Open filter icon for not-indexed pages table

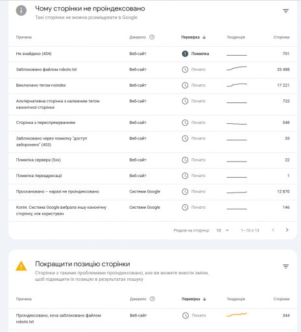(x=285, y=11)
